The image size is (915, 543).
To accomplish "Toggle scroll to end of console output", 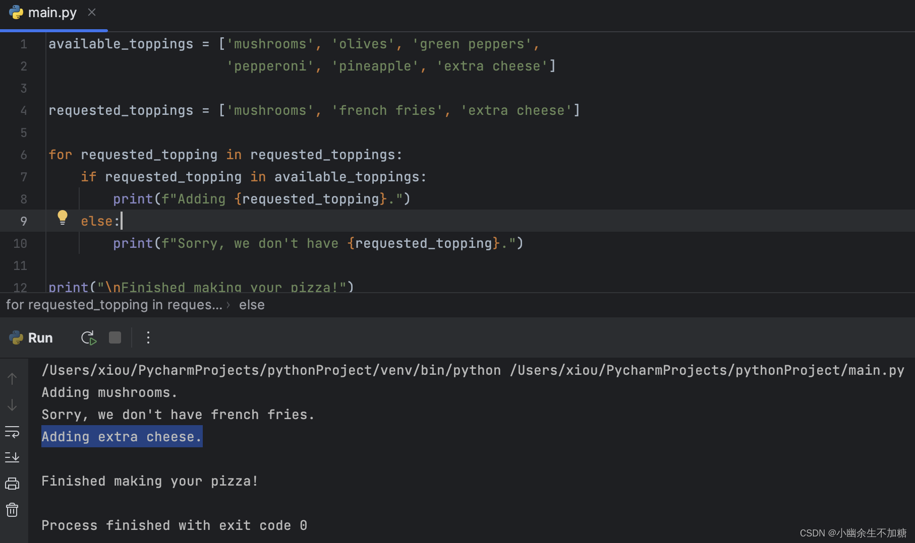I will pyautogui.click(x=12, y=457).
